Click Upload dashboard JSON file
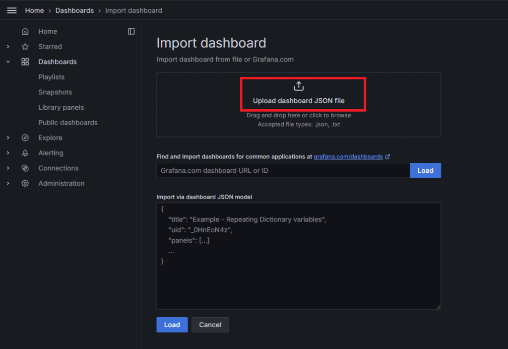 point(299,101)
